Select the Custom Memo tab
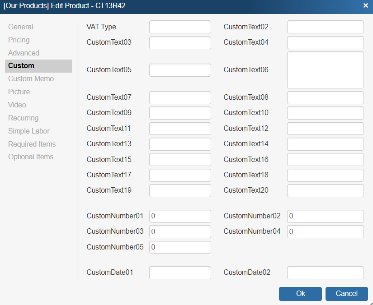373x305 pixels. click(x=31, y=79)
